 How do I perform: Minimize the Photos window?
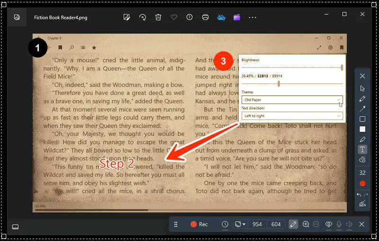326,14
